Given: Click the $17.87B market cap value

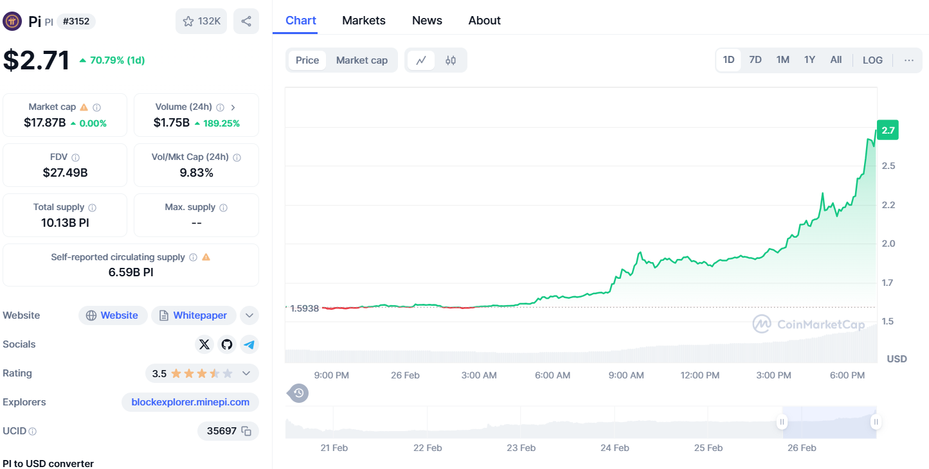Looking at the screenshot, I should point(45,123).
